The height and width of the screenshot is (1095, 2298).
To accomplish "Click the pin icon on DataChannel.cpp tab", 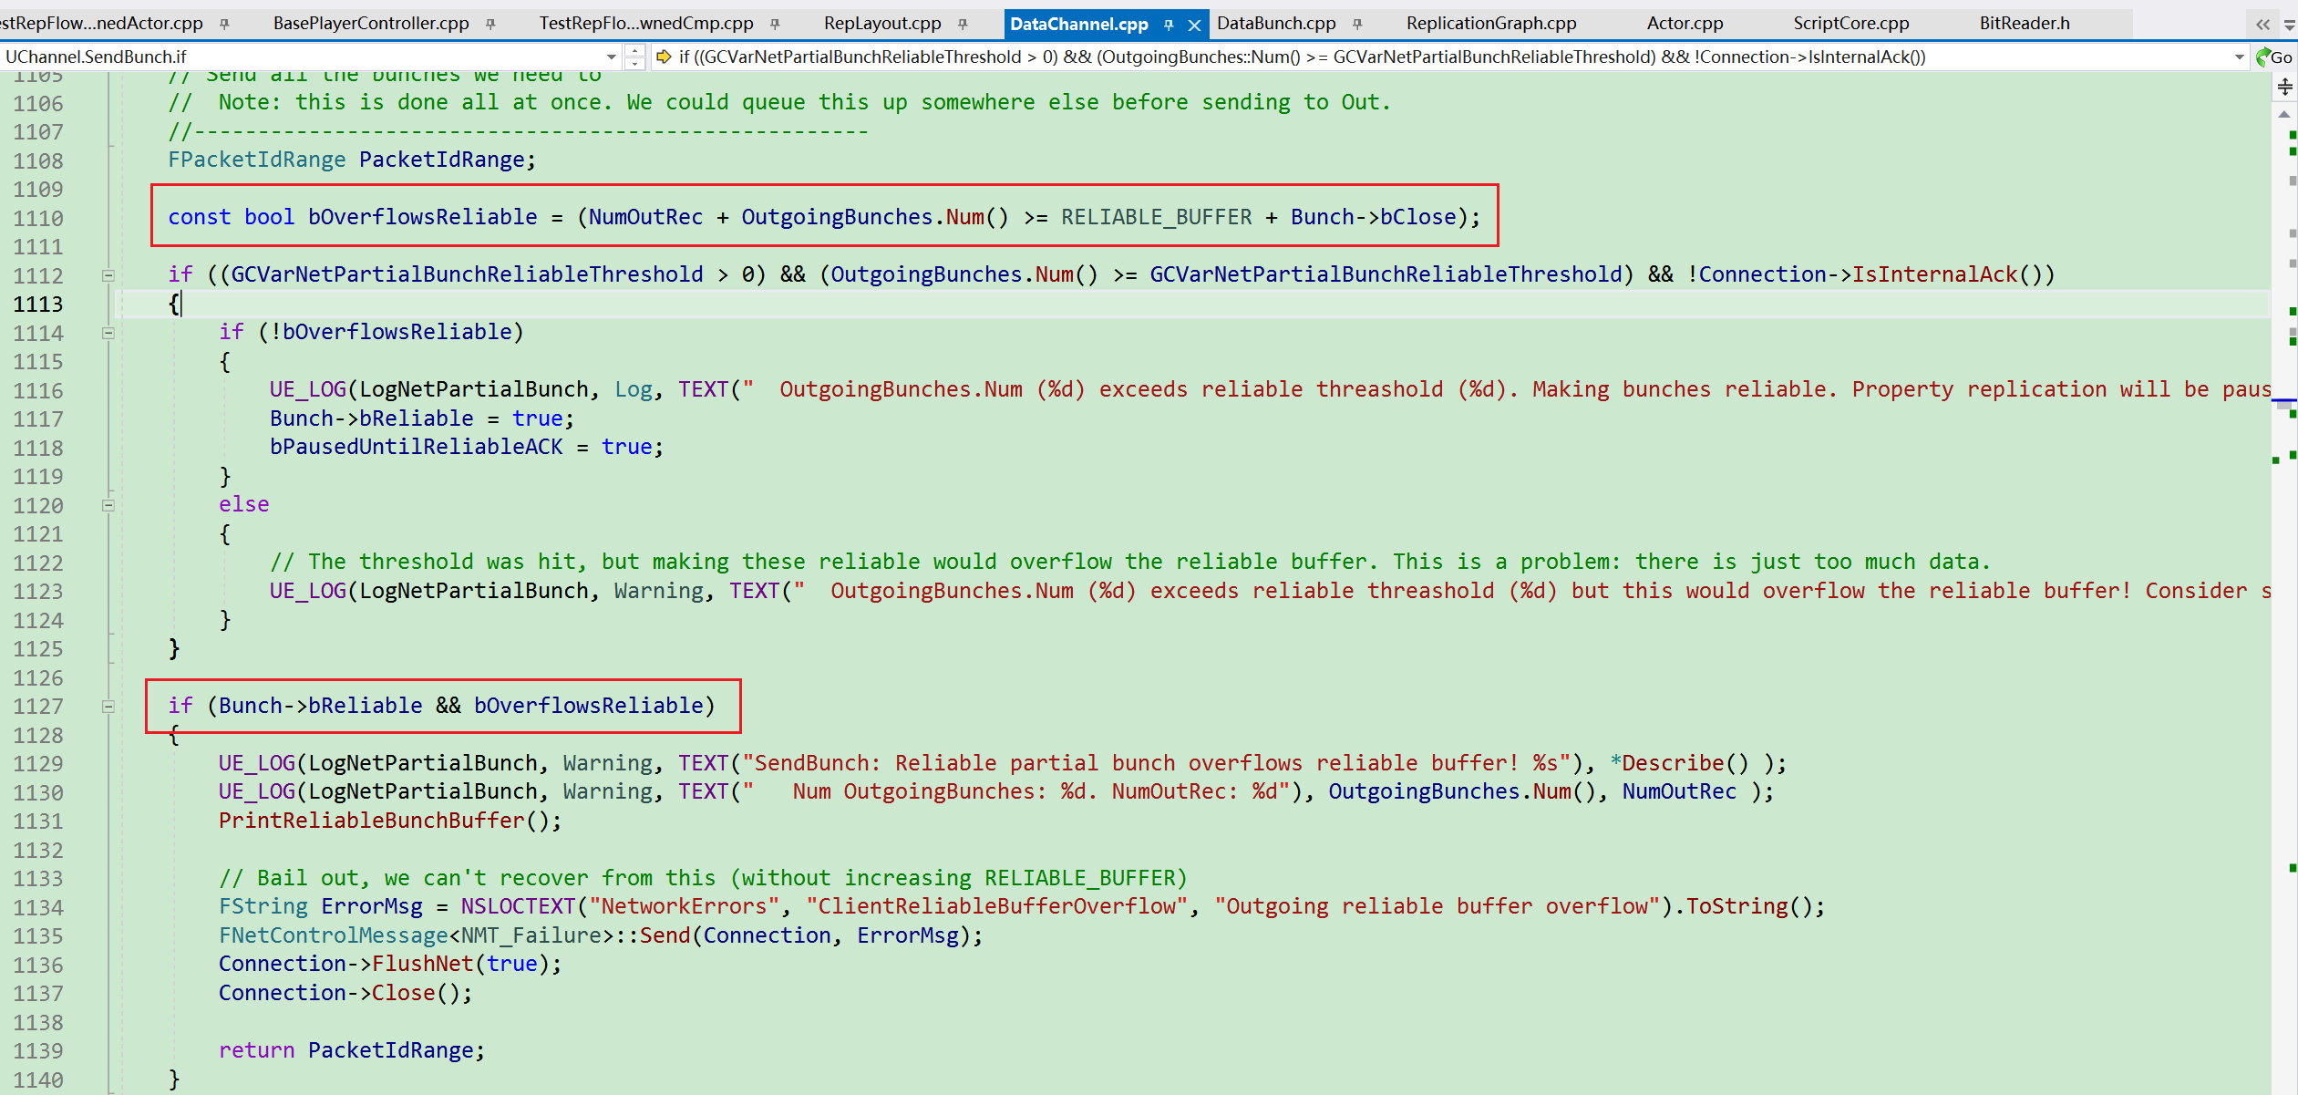I will click(x=1169, y=25).
